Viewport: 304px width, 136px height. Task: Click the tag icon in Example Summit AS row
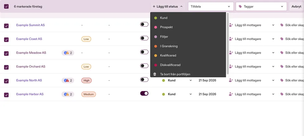click(x=282, y=25)
